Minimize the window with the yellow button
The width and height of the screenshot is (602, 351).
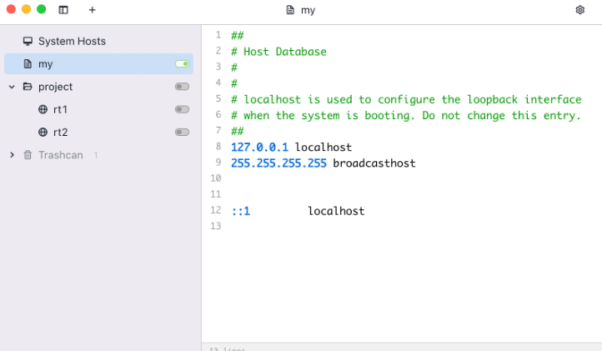pos(26,9)
